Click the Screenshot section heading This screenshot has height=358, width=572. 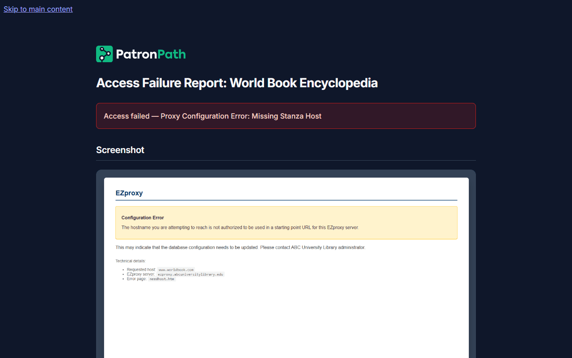click(x=120, y=150)
